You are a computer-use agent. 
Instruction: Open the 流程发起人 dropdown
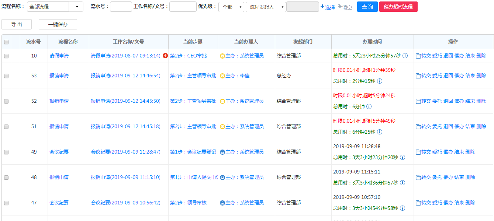pyautogui.click(x=266, y=7)
